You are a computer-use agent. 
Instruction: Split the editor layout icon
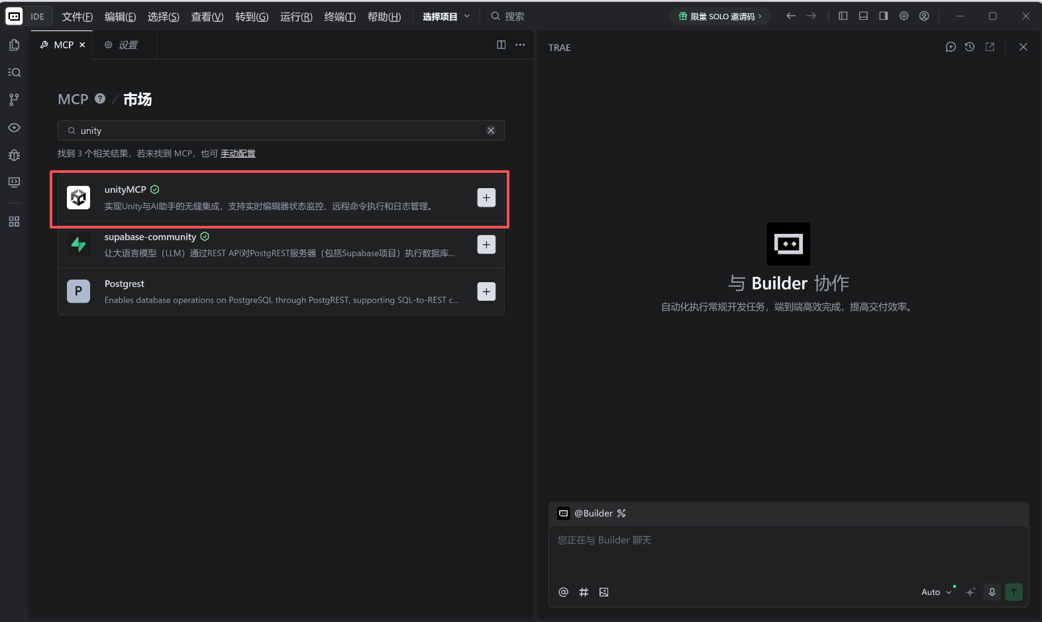tap(501, 44)
